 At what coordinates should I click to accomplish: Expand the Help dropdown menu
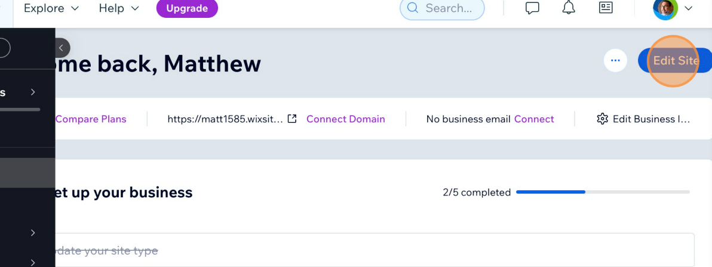118,8
